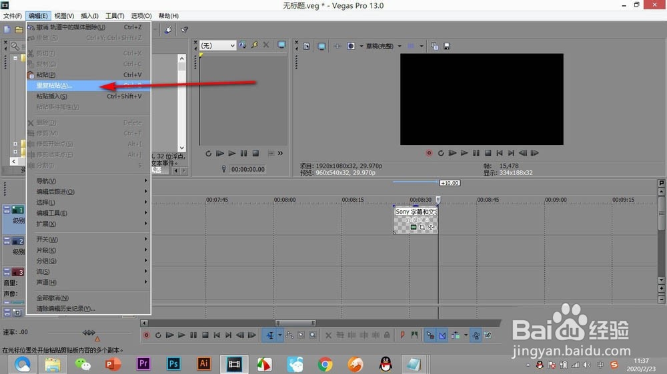Expand the 编辑工具(E) submenu
Image resolution: width=667 pixels, height=374 pixels.
89,213
